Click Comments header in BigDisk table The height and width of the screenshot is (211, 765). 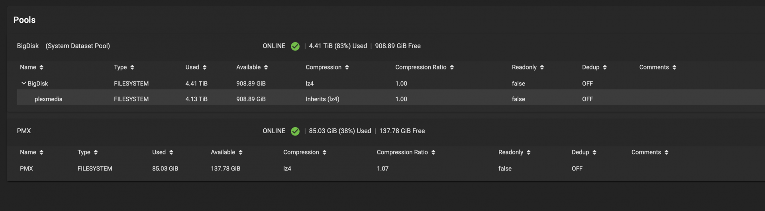pos(654,67)
